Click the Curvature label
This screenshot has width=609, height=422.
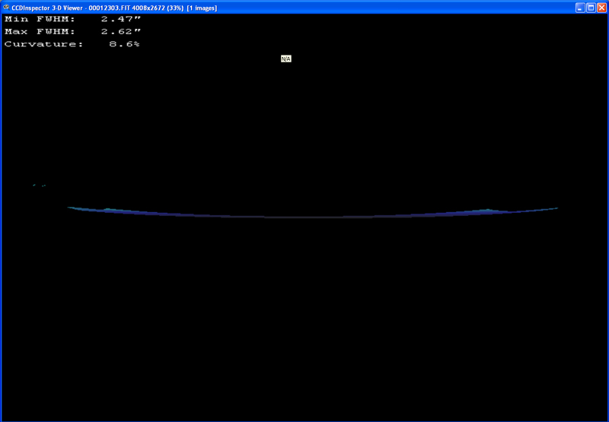click(43, 45)
